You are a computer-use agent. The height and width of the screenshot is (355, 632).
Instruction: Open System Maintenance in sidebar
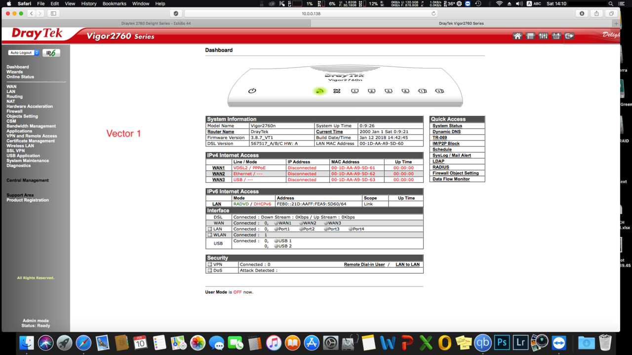tap(28, 161)
